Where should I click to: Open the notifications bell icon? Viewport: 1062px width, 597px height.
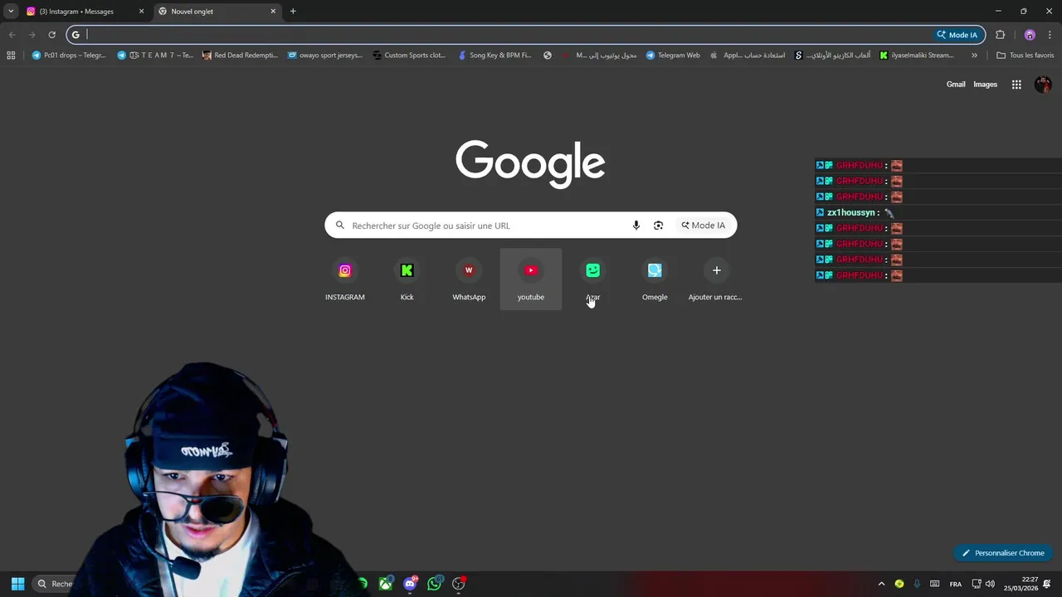tap(1048, 584)
